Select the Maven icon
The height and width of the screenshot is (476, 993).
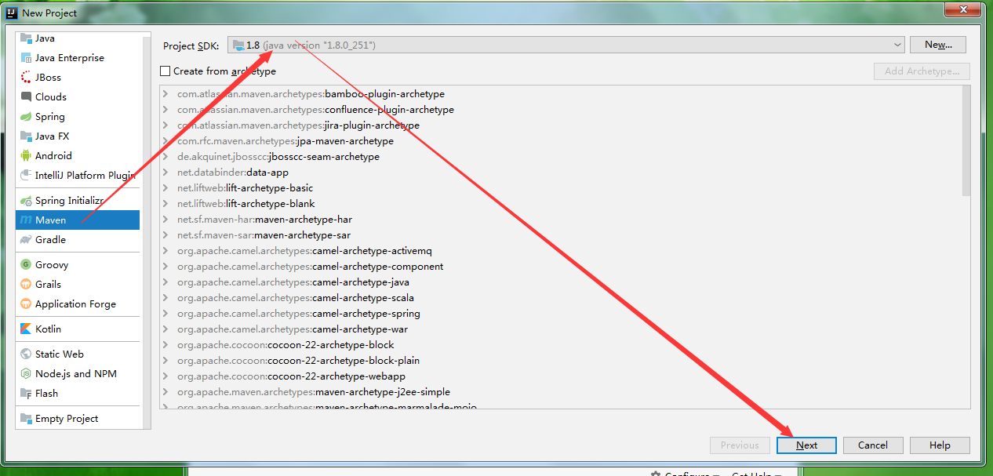coord(26,220)
